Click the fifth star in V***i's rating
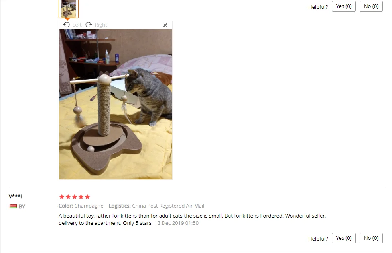Viewport: 392px width, 253px height. 87,197
